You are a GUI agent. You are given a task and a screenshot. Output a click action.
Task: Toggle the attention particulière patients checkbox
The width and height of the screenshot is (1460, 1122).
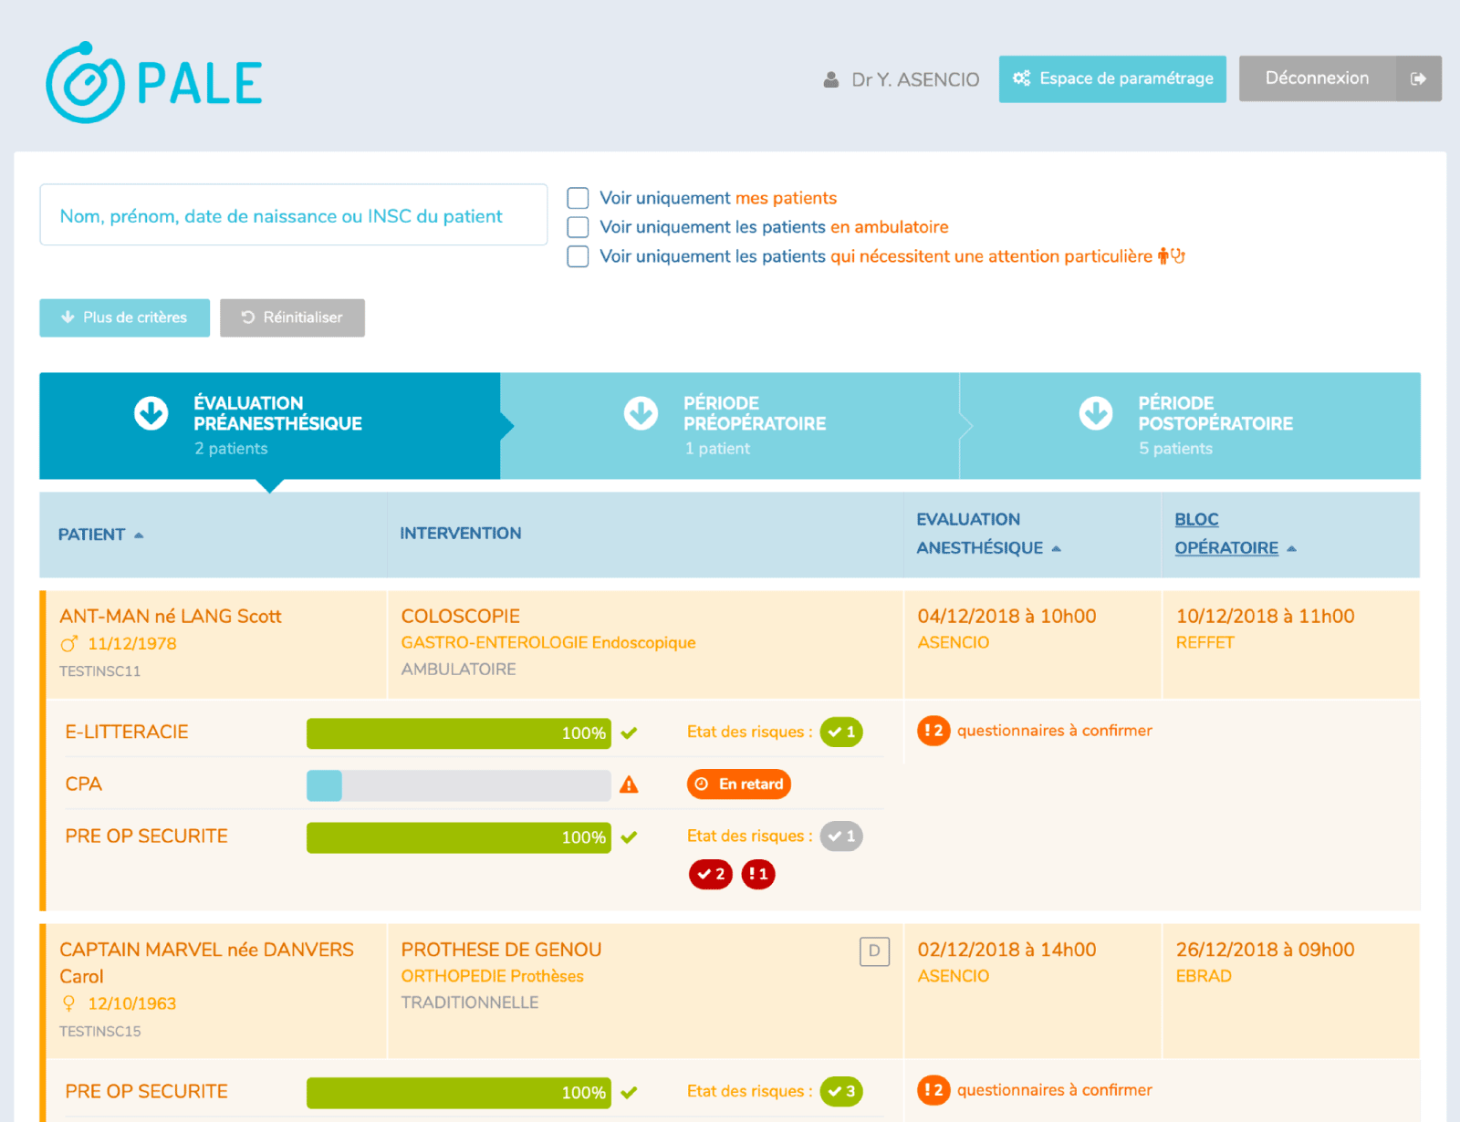point(578,256)
